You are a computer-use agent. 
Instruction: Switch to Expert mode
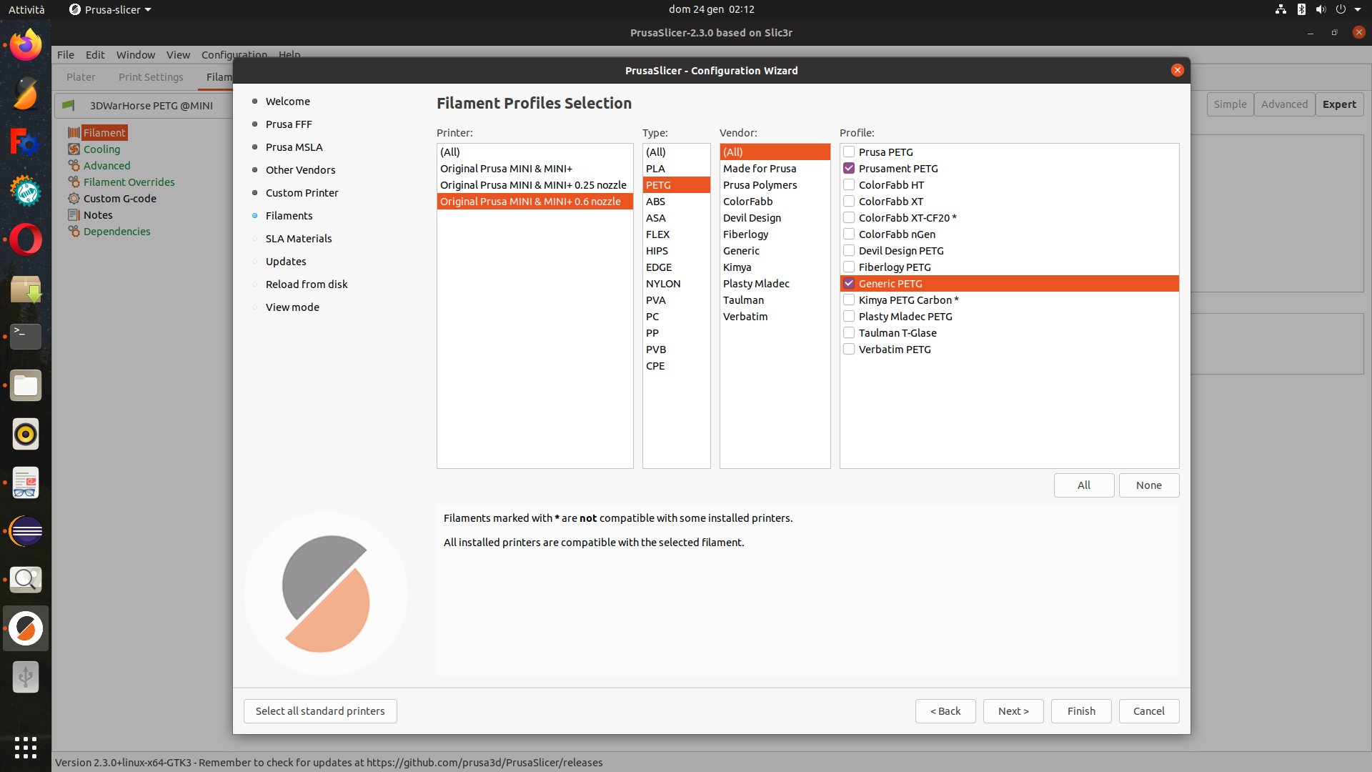(1339, 104)
